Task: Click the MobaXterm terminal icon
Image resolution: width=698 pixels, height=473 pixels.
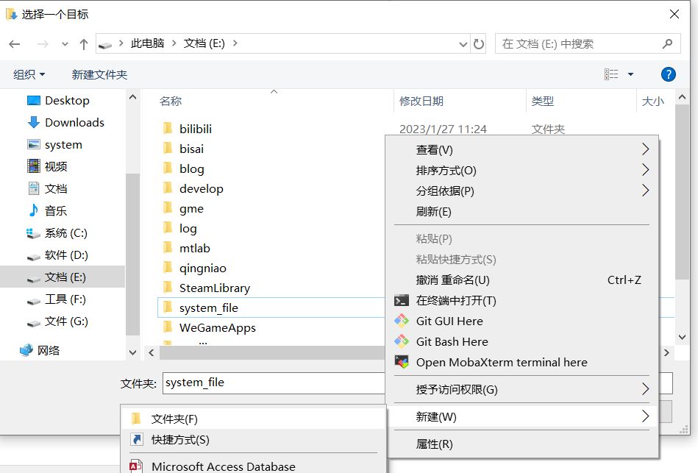Action: tap(402, 362)
